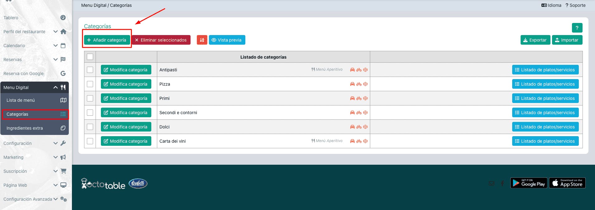Expand the Suscripción chevron
This screenshot has width=595, height=210.
[55, 171]
